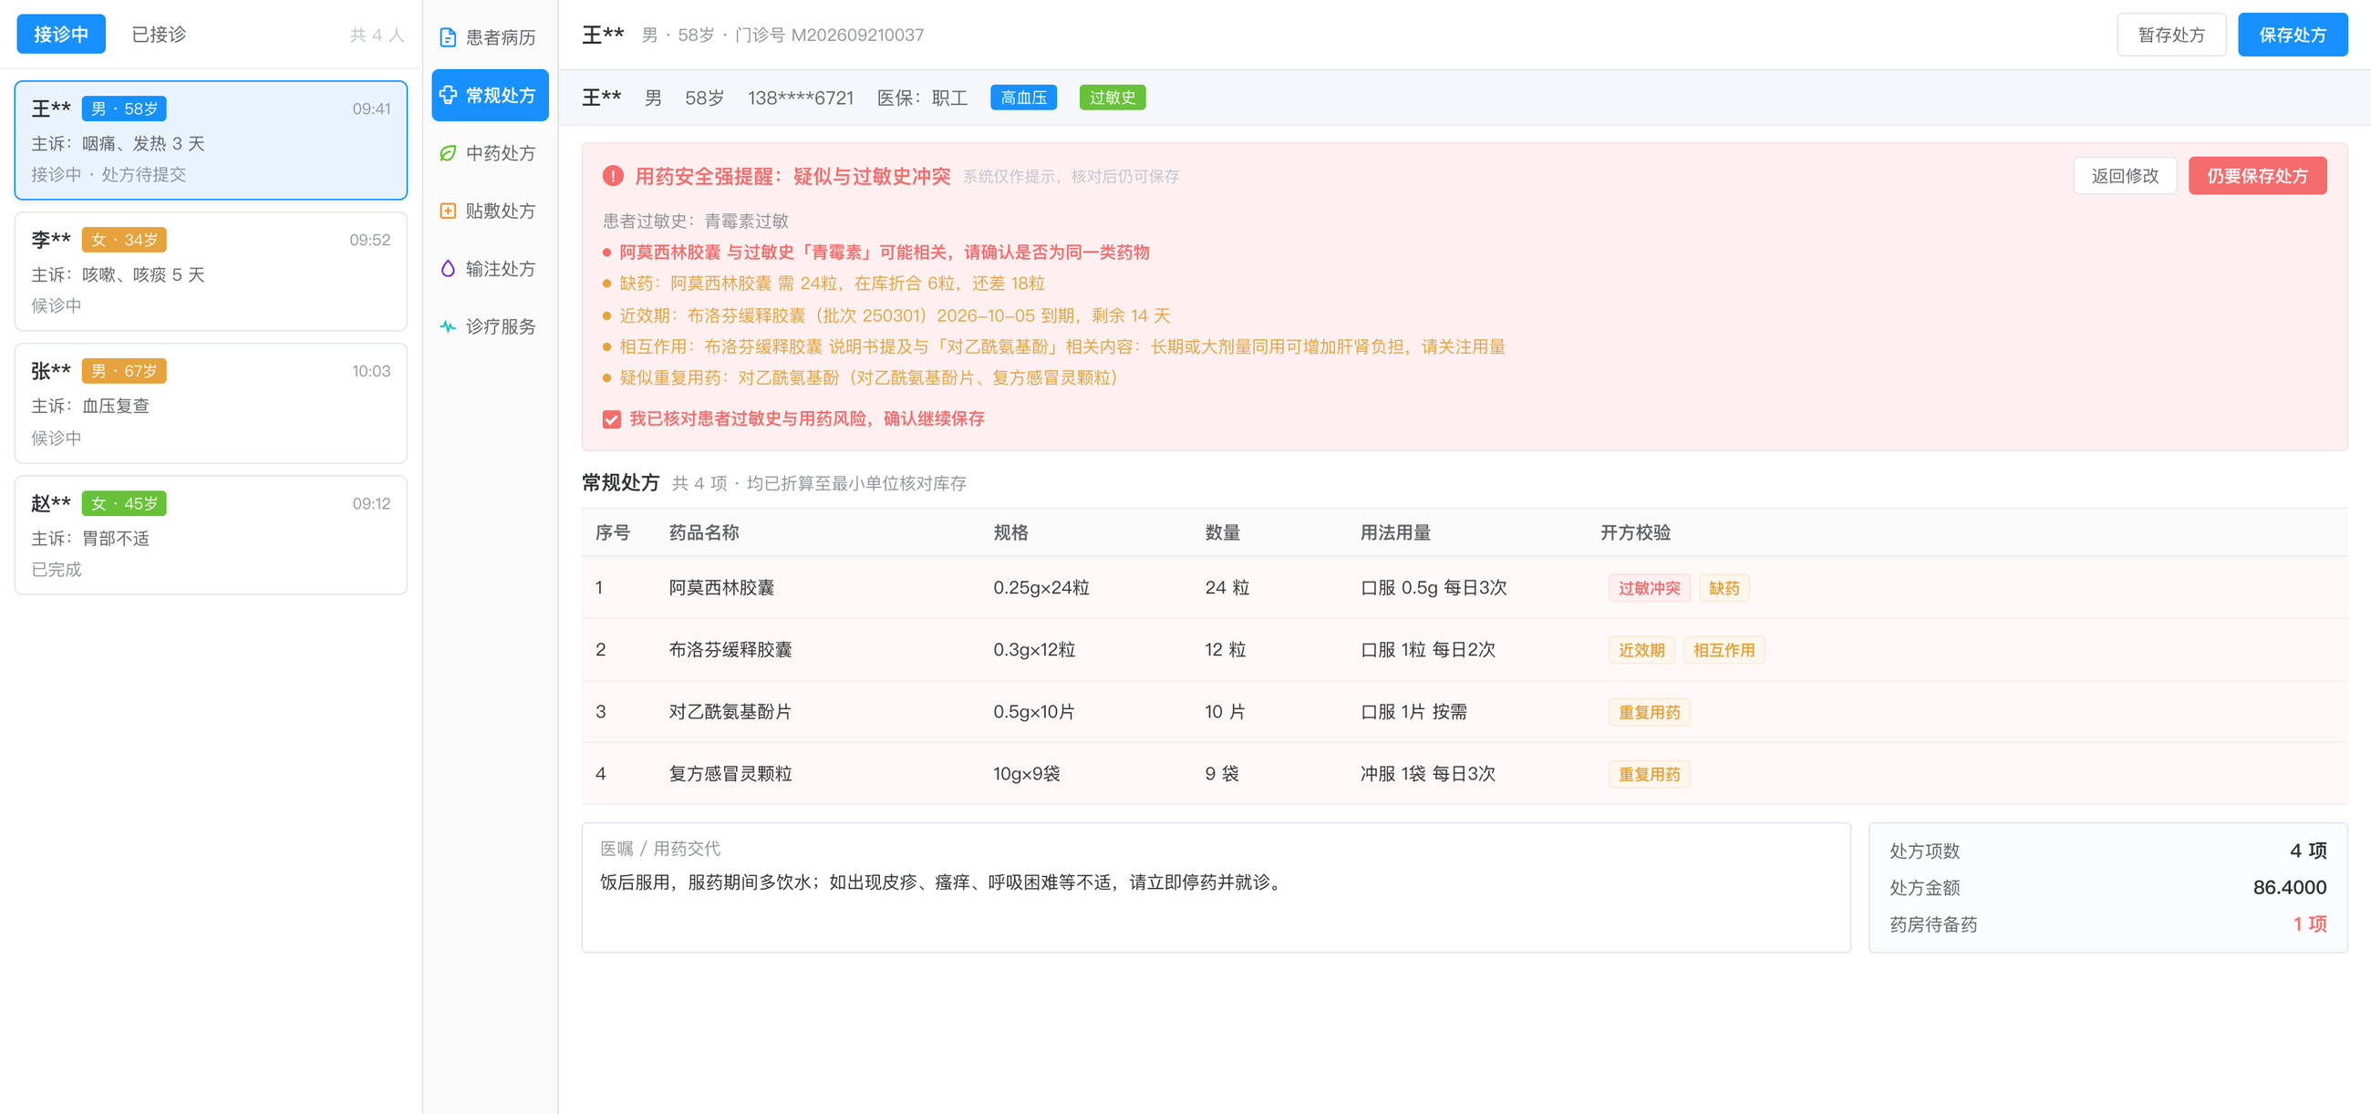Click the 诊疗服务 pulse icon
The width and height of the screenshot is (2371, 1114).
tap(448, 326)
